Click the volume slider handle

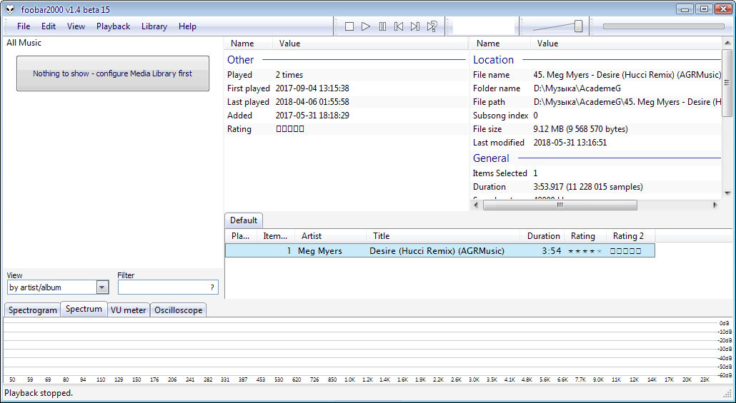tap(578, 26)
